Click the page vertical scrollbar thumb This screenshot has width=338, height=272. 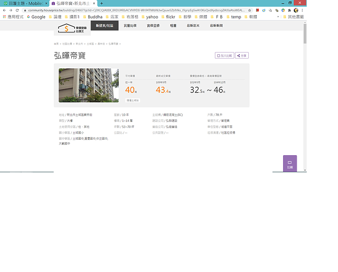click(305, 33)
